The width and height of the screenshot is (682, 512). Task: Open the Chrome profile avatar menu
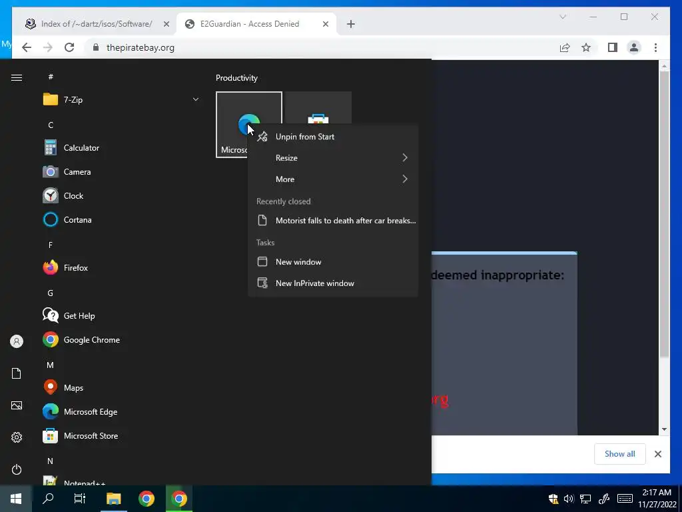pyautogui.click(x=634, y=47)
